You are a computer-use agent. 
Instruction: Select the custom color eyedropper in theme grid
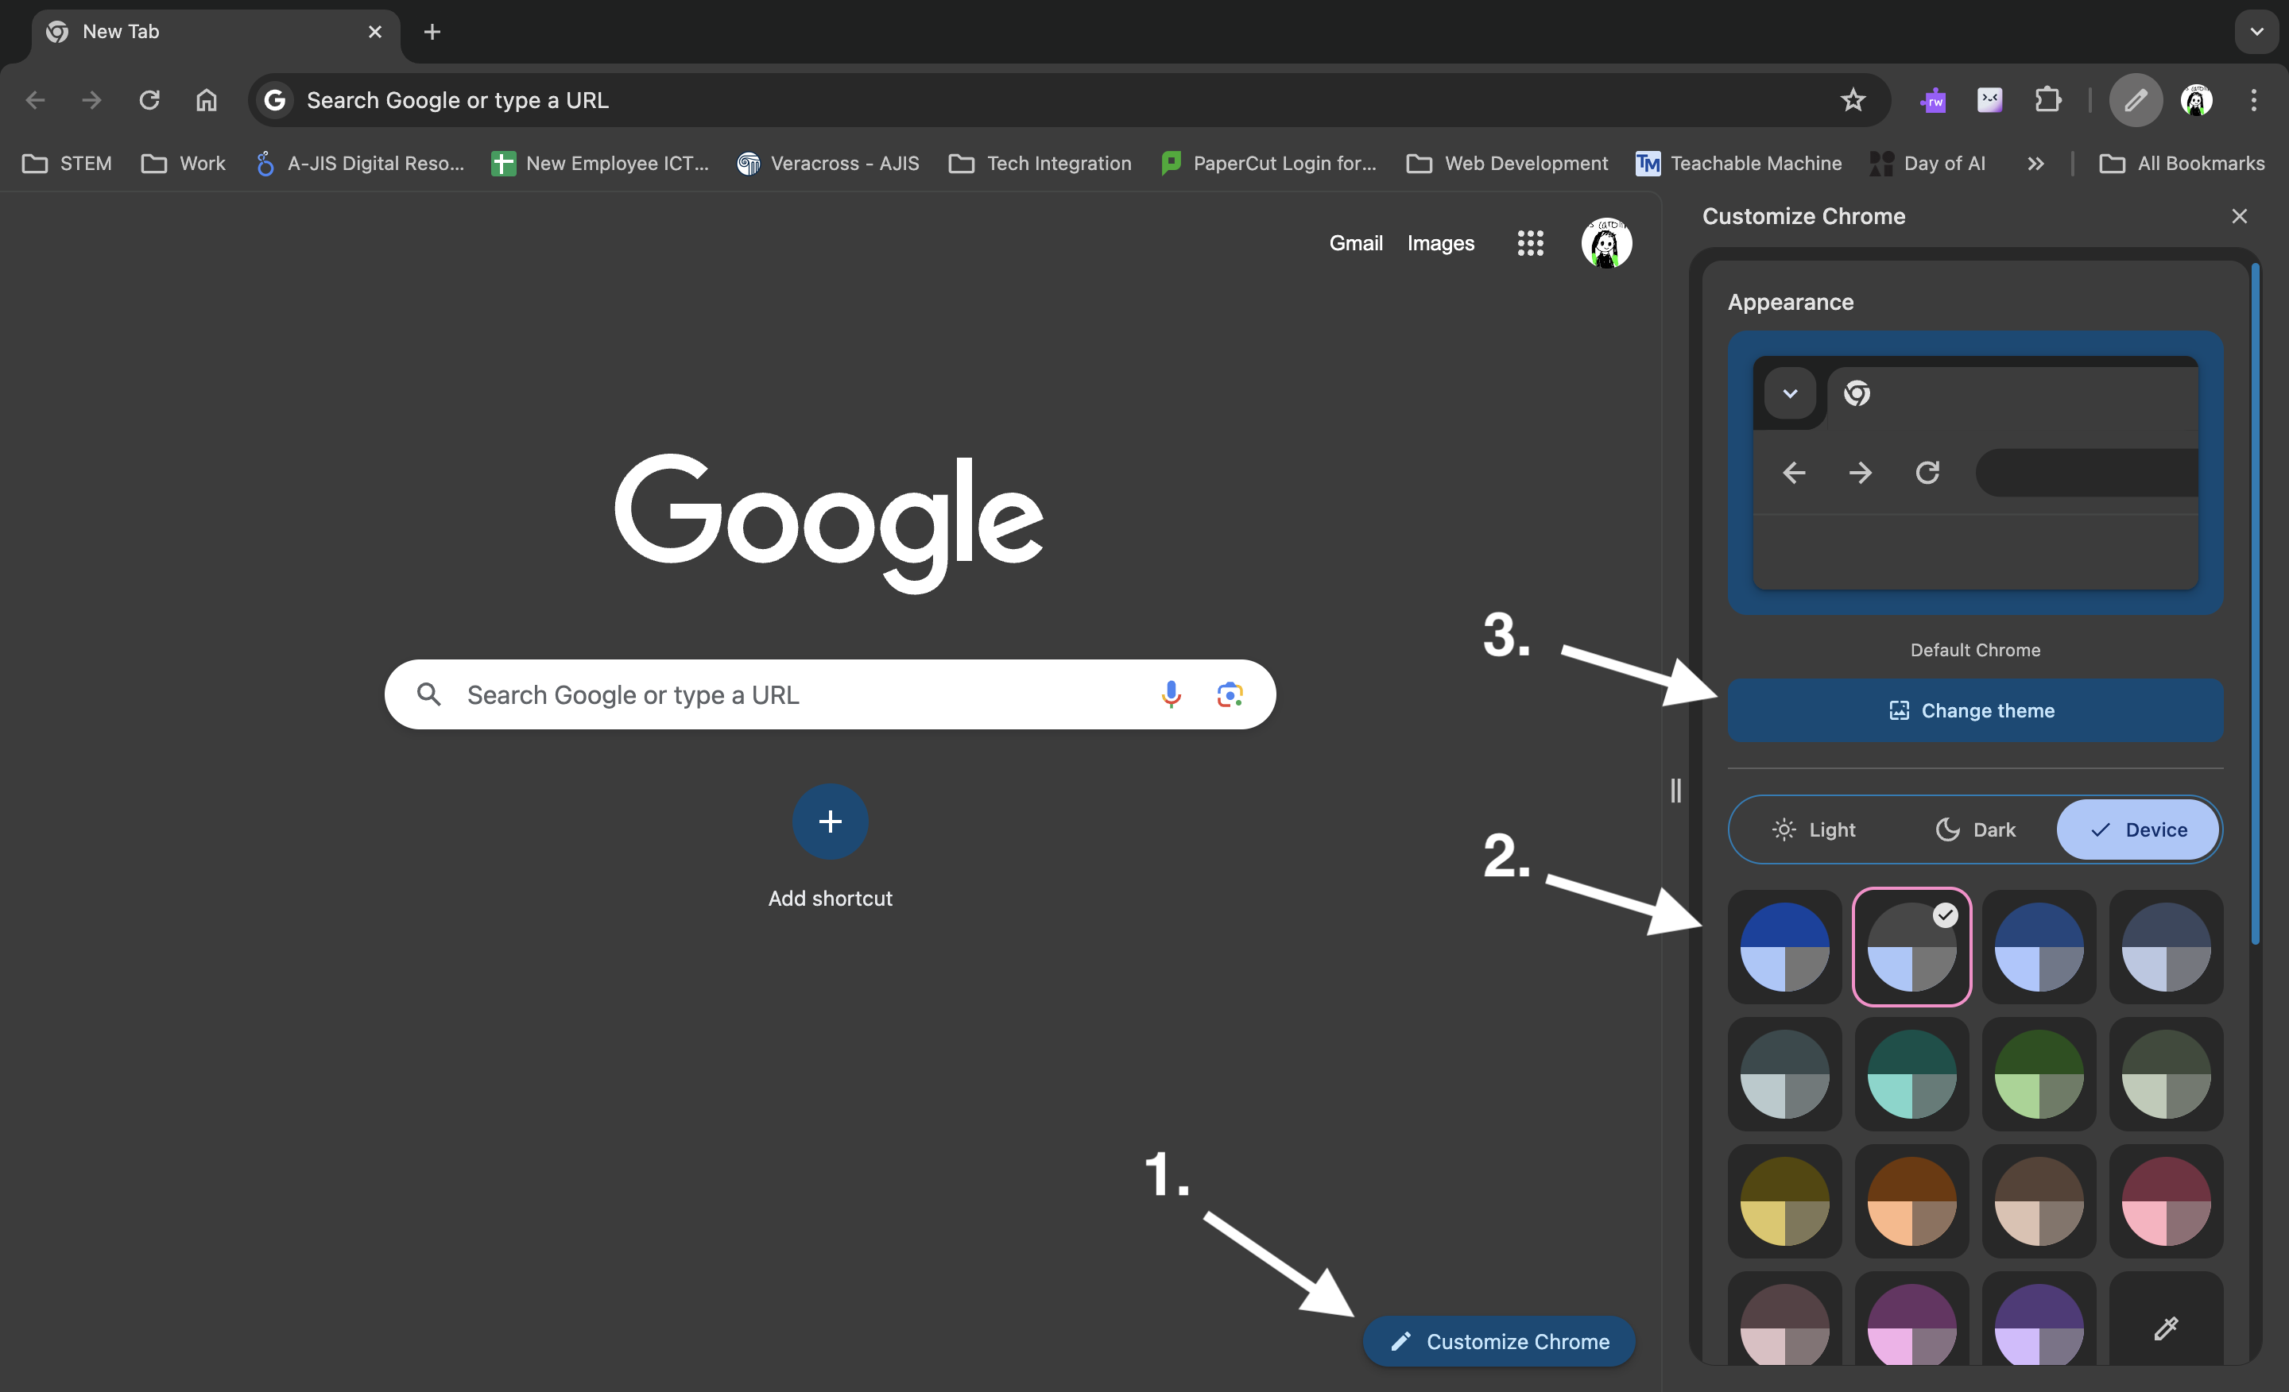point(2166,1329)
